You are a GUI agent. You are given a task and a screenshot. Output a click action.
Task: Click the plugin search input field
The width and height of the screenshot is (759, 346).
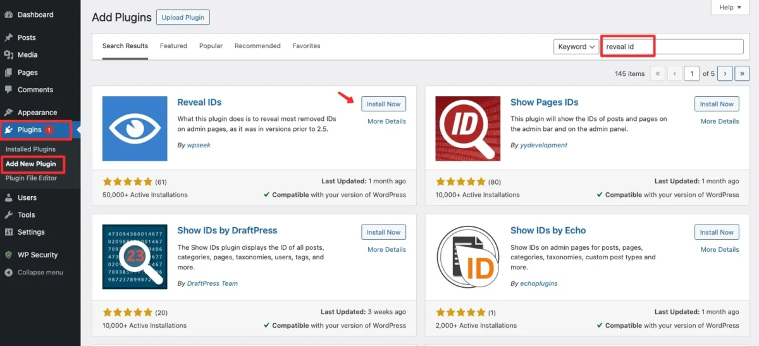coord(672,47)
